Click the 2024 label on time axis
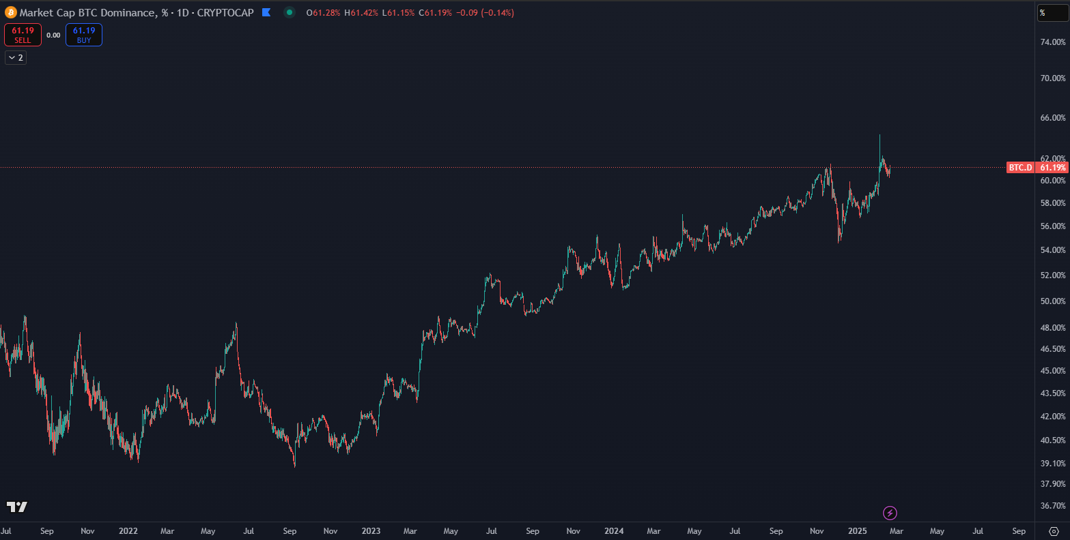This screenshot has height=540, width=1070. click(614, 531)
